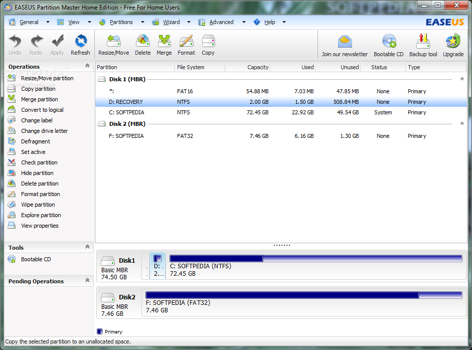Select D: partition block in Disk1 map
The image size is (472, 350).
[x=158, y=266]
